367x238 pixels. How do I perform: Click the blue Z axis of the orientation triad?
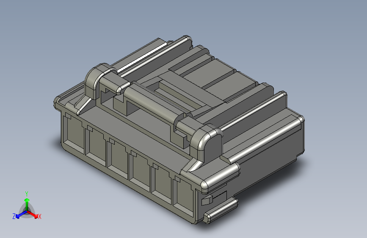pyautogui.click(x=19, y=215)
